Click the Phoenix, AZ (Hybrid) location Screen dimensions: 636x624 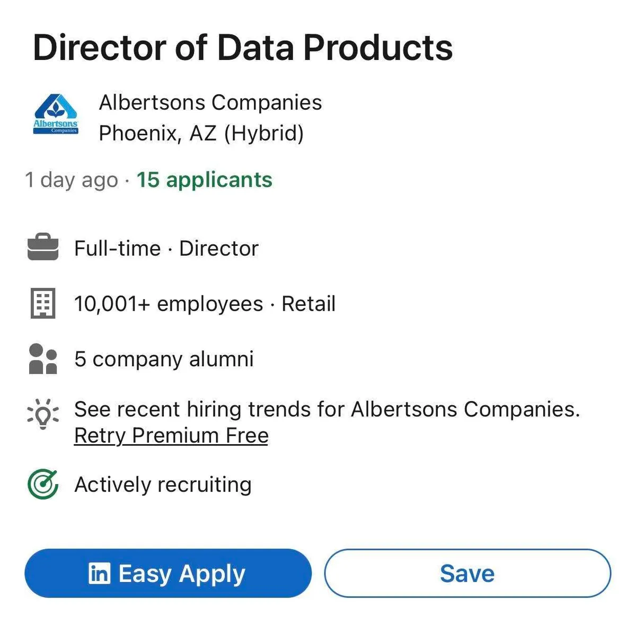pyautogui.click(x=201, y=133)
